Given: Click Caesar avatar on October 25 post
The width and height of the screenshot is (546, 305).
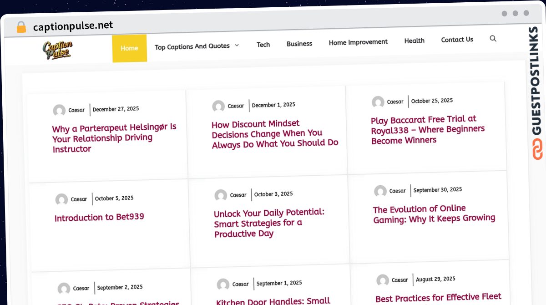Looking at the screenshot, I should (378, 102).
